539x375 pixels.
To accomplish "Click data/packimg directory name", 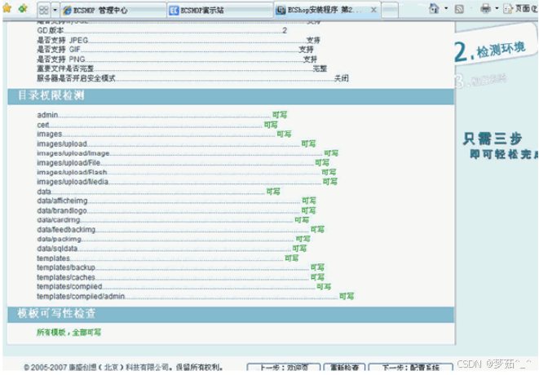I will coord(60,239).
